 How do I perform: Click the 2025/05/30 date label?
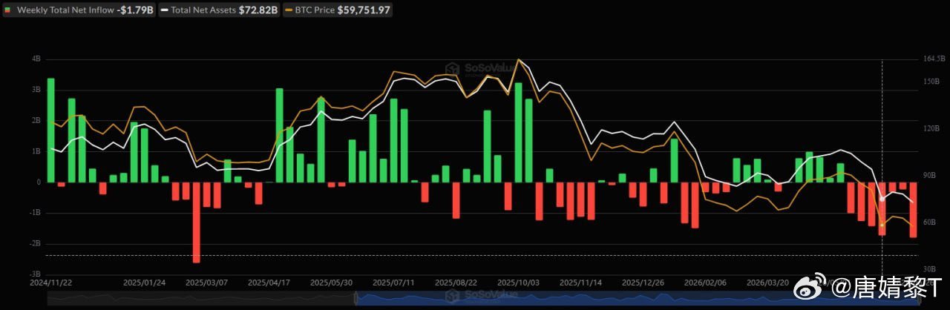(331, 283)
